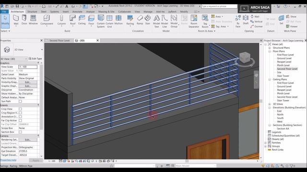Select the Door tool

[x=24, y=20]
